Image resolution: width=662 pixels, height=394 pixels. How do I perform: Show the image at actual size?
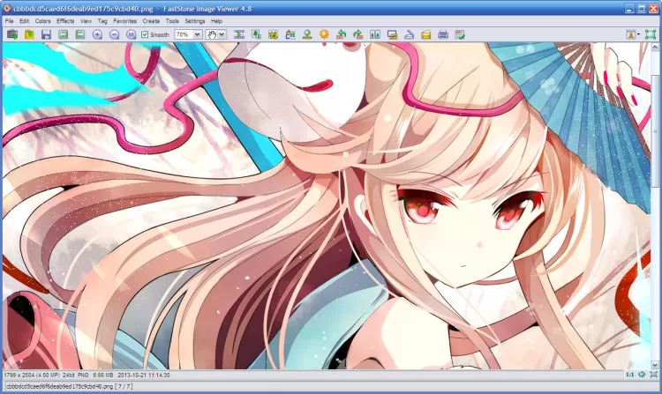(x=131, y=34)
